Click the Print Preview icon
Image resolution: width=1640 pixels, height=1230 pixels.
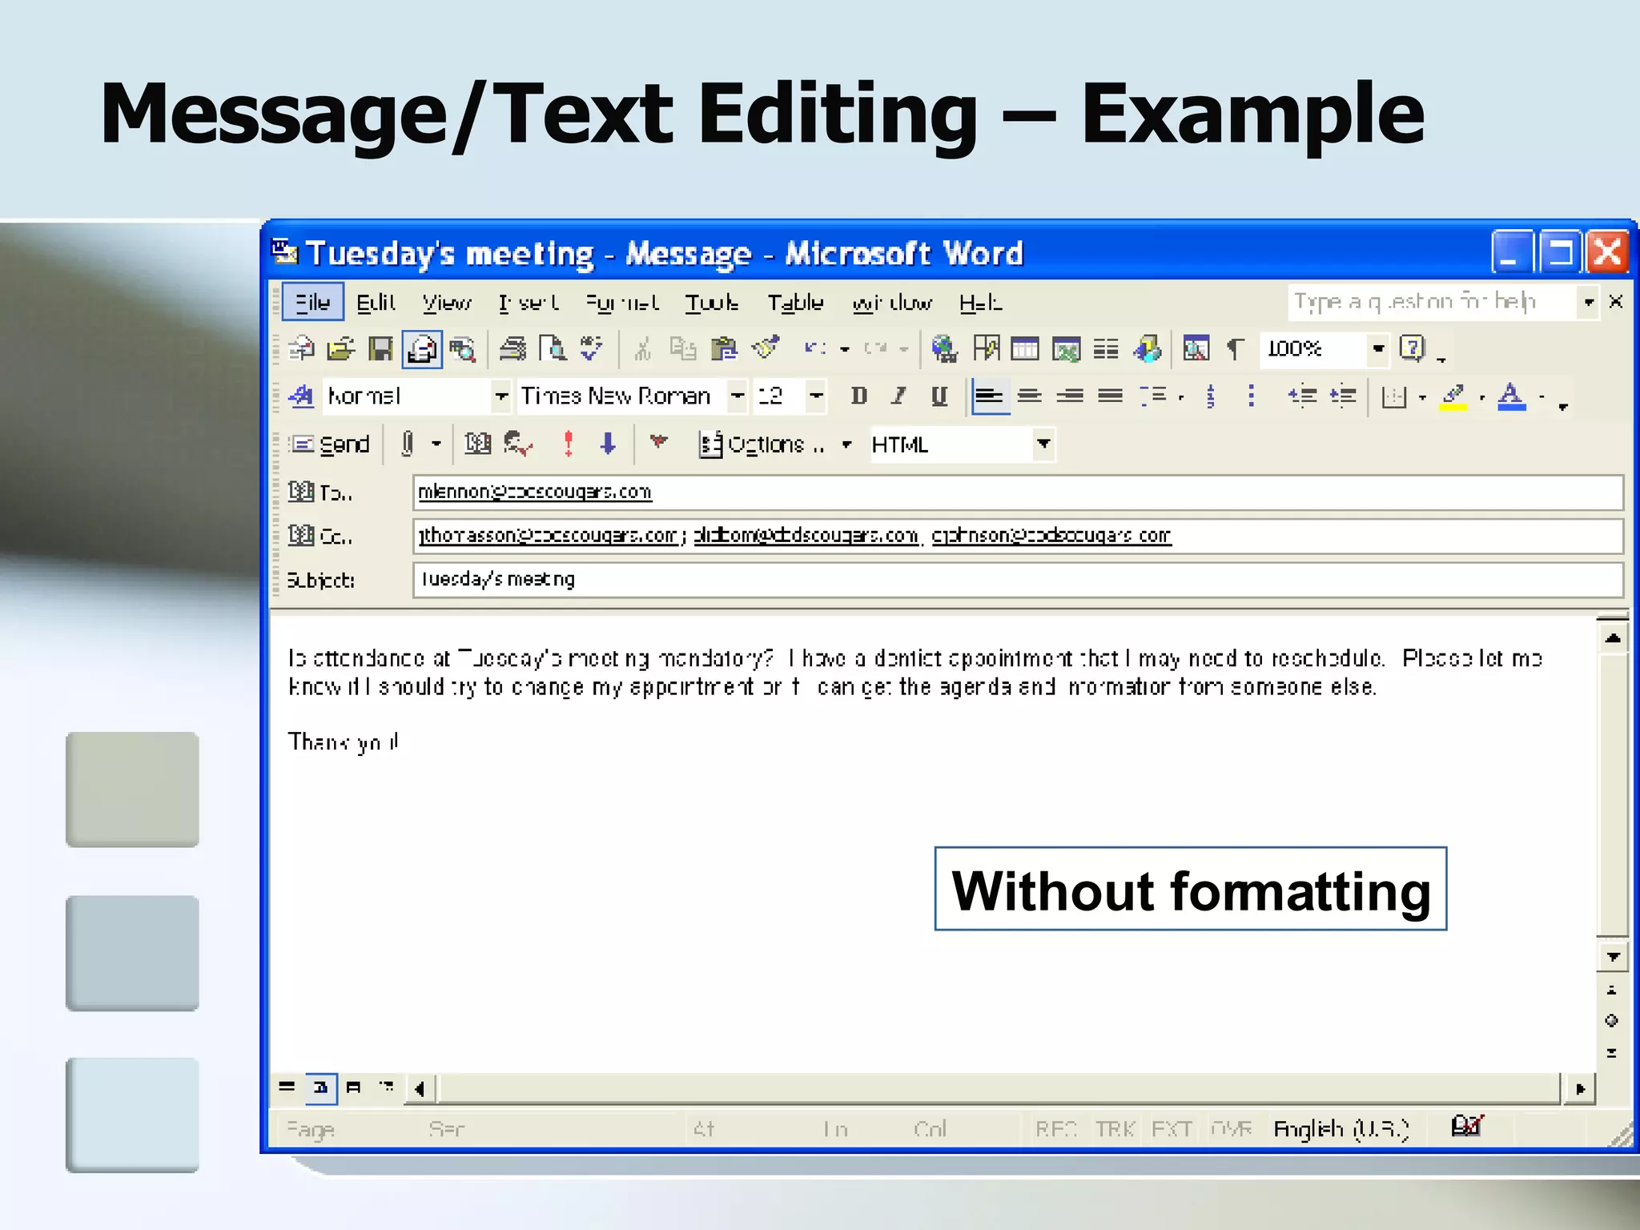pos(553,349)
